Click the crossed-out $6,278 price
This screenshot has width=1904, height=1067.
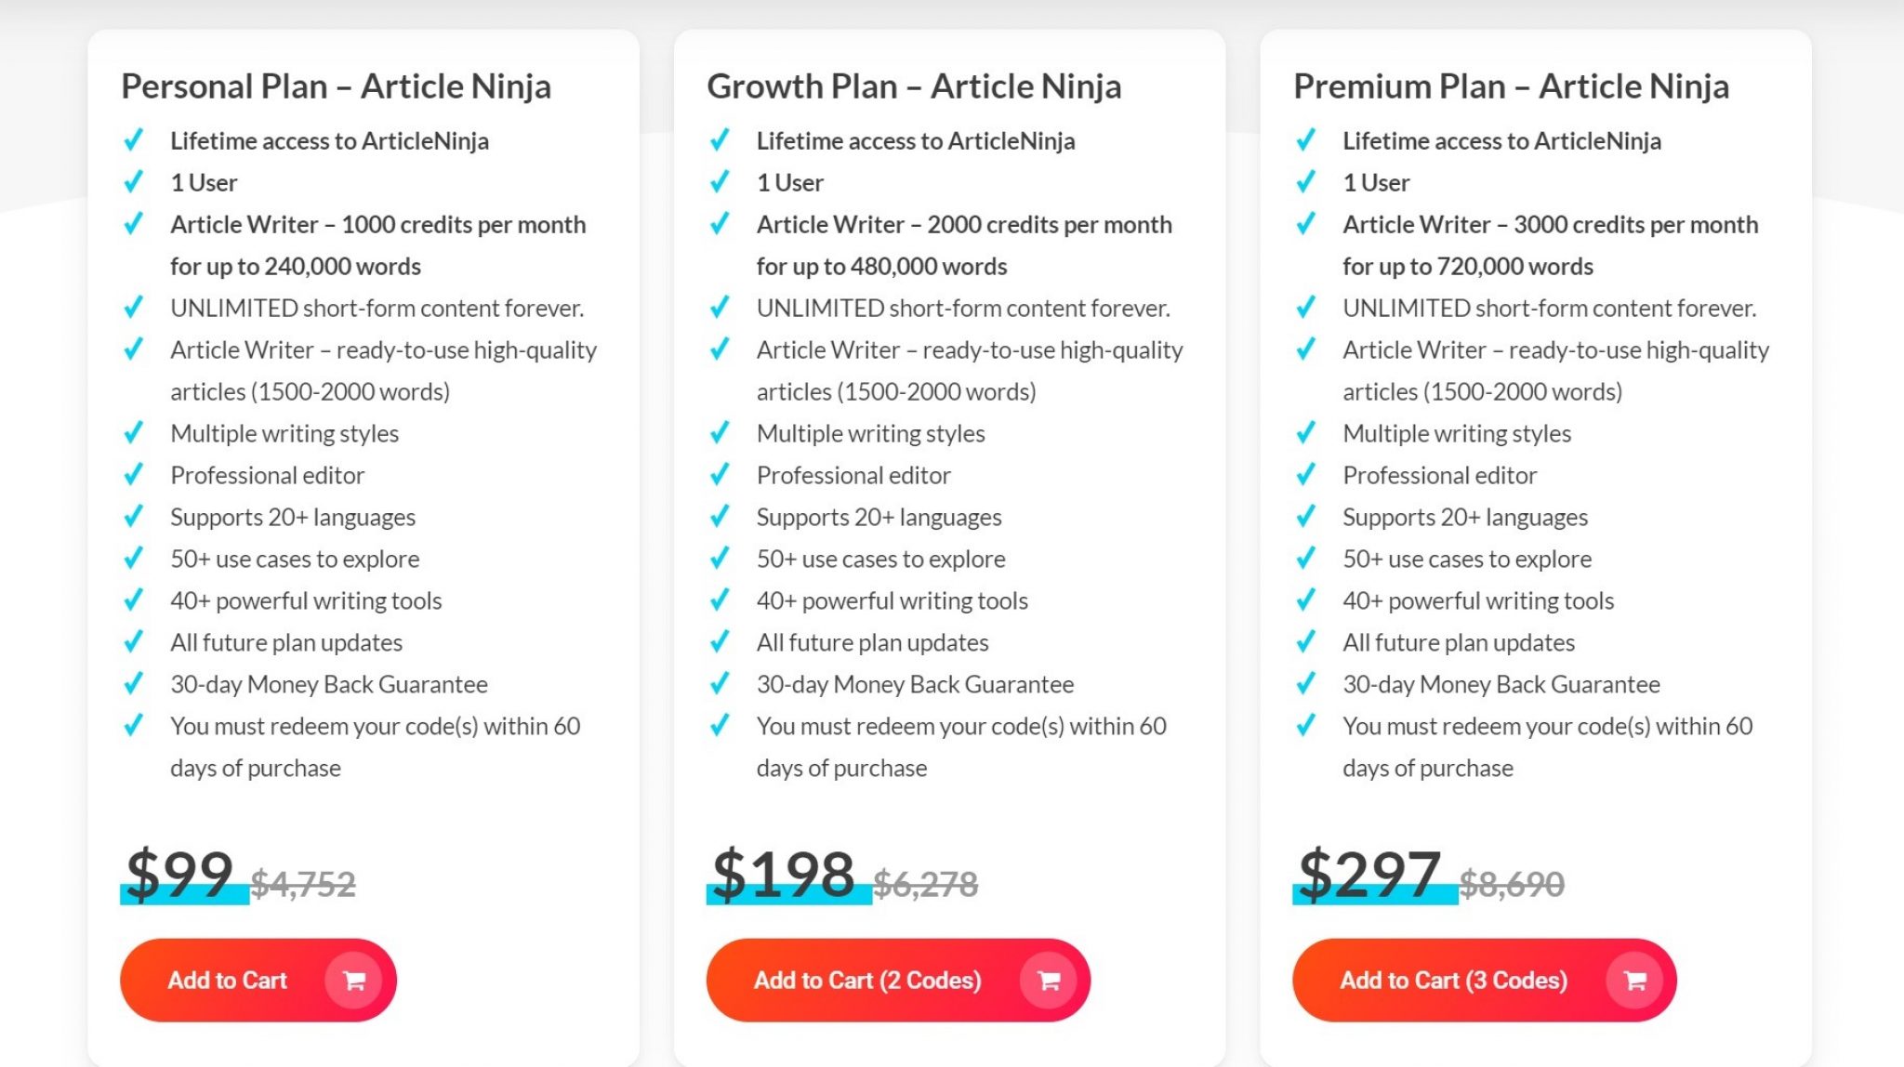(926, 884)
